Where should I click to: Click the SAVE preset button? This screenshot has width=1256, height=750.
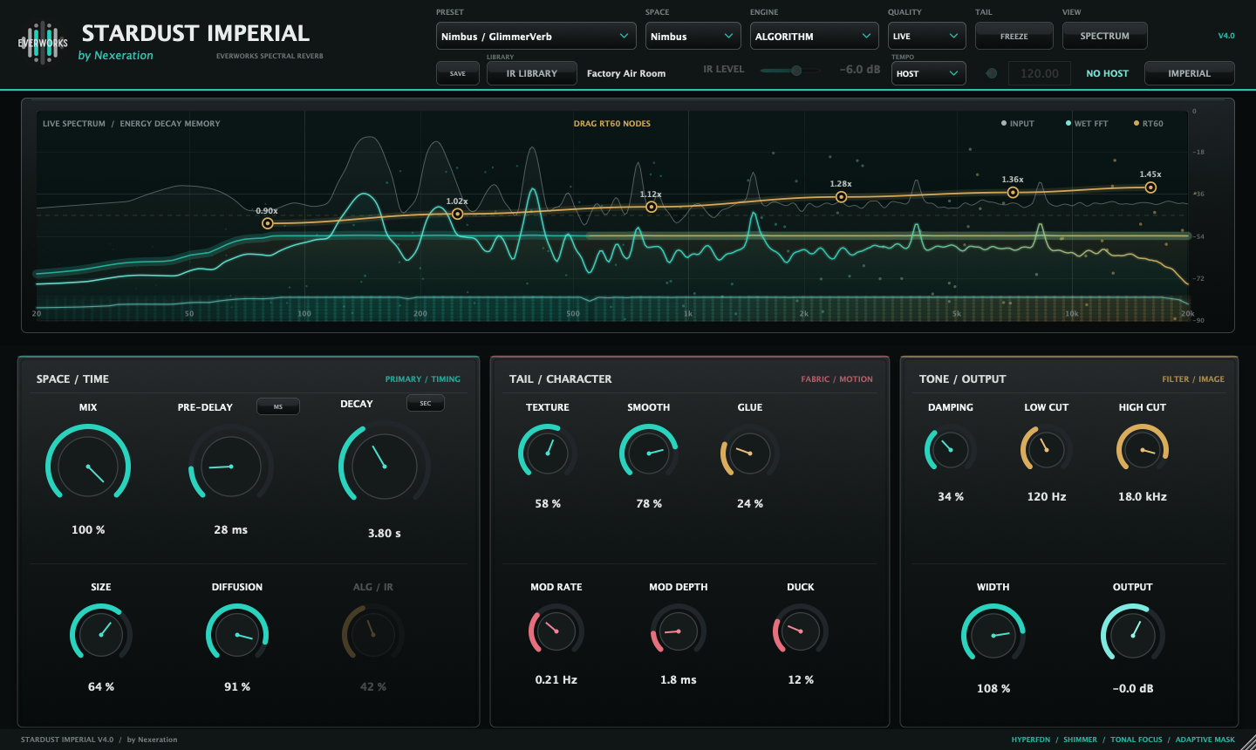[458, 73]
